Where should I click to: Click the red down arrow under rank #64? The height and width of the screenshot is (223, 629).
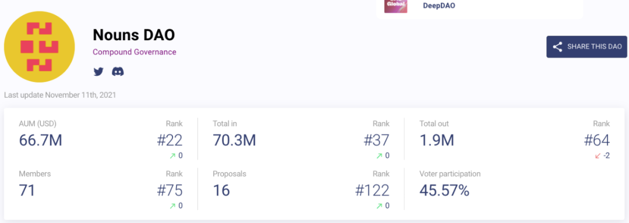[x=598, y=156]
